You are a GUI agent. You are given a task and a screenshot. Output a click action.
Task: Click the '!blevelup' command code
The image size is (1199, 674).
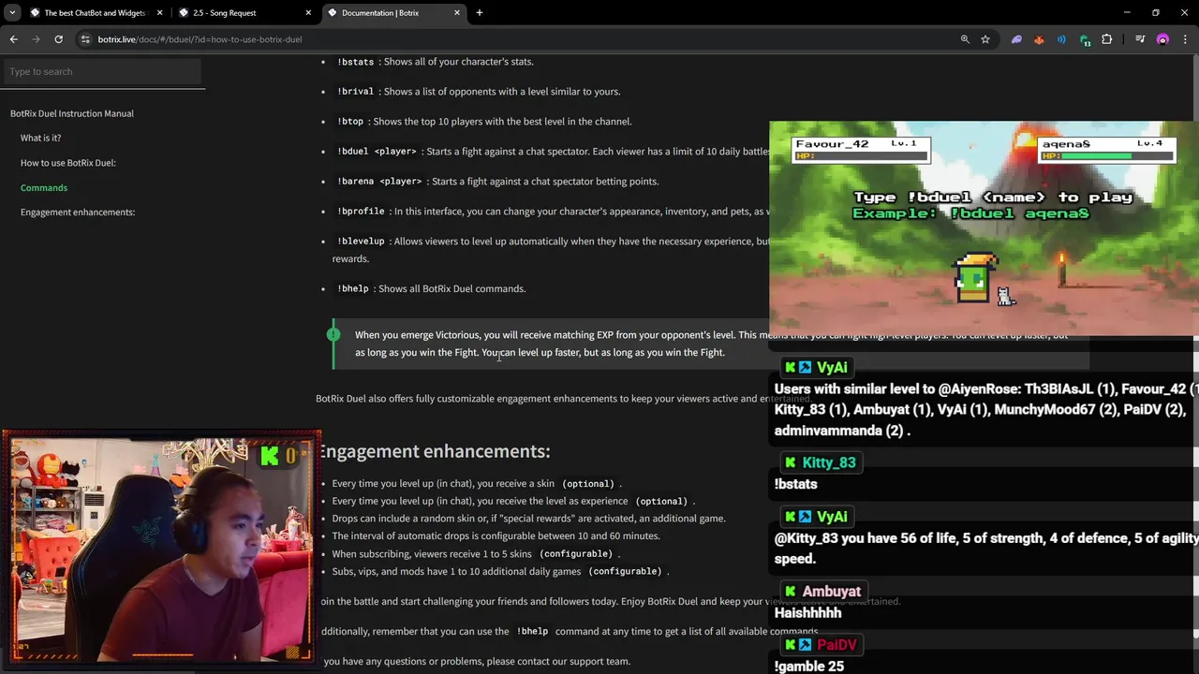point(361,242)
